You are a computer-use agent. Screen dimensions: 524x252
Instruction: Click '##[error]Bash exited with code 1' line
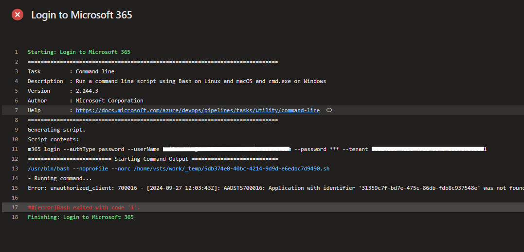(84, 207)
